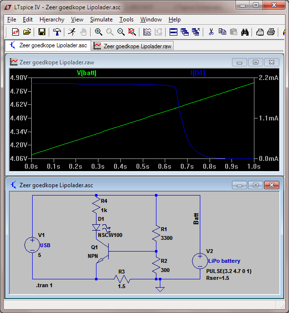Click the ground symbol in the schematic
Screen dimensions: 289x313
pyautogui.click(x=160, y=289)
